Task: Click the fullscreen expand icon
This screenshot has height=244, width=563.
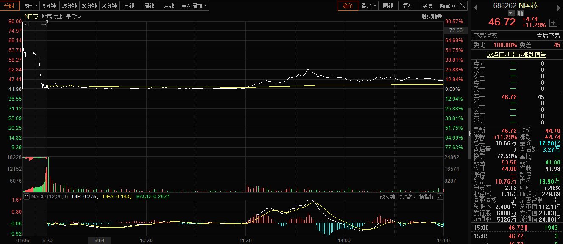Action: tap(463, 6)
